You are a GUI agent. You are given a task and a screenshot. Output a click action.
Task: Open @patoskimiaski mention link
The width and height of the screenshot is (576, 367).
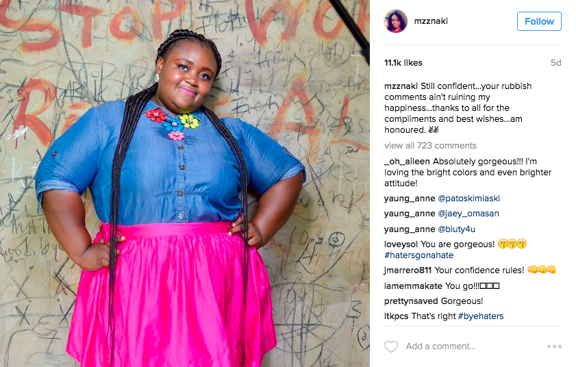coord(468,199)
